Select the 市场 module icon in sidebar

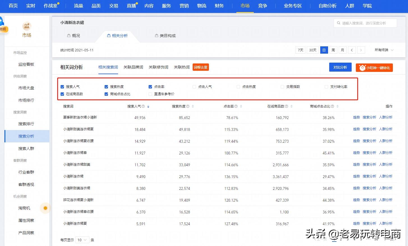pos(27,26)
